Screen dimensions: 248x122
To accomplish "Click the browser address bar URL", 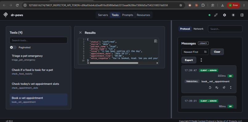I will (98, 5).
